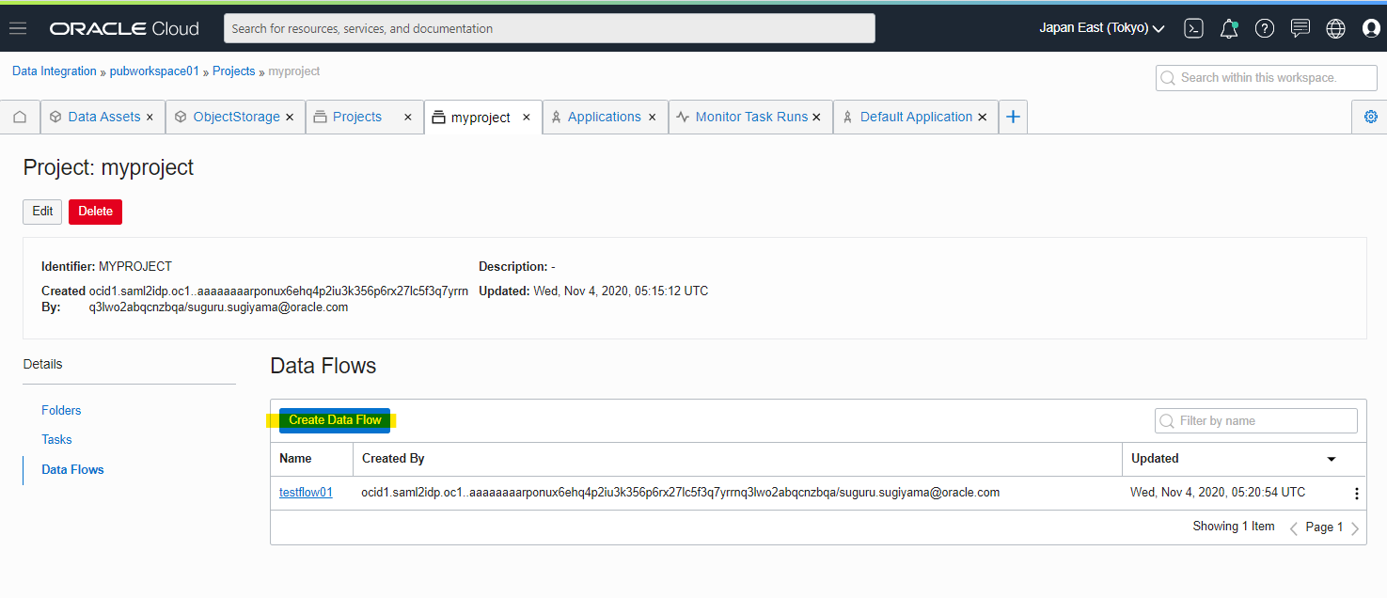Click the Updated column header text
Viewport: 1387px width, 598px height.
[1155, 459]
